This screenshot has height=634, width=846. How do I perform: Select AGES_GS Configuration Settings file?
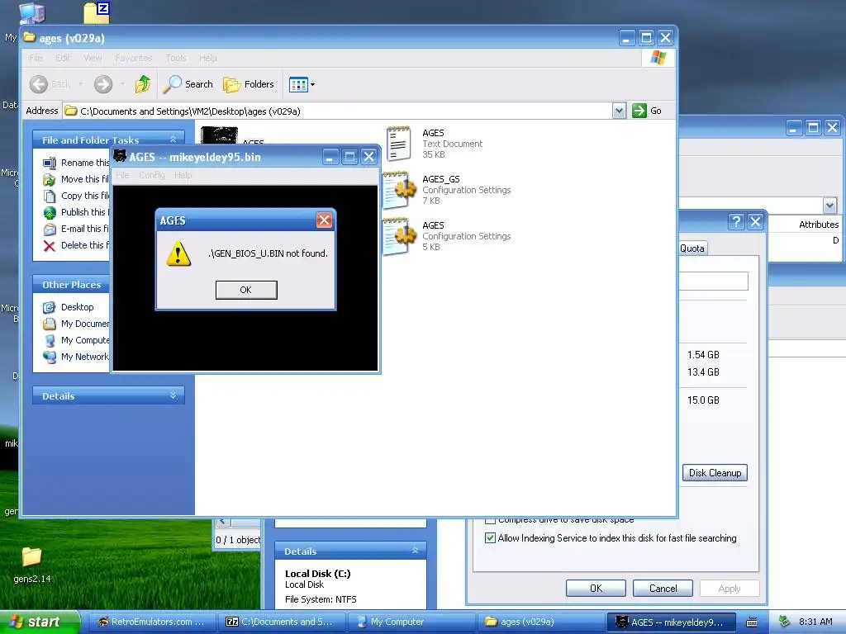[x=447, y=190]
